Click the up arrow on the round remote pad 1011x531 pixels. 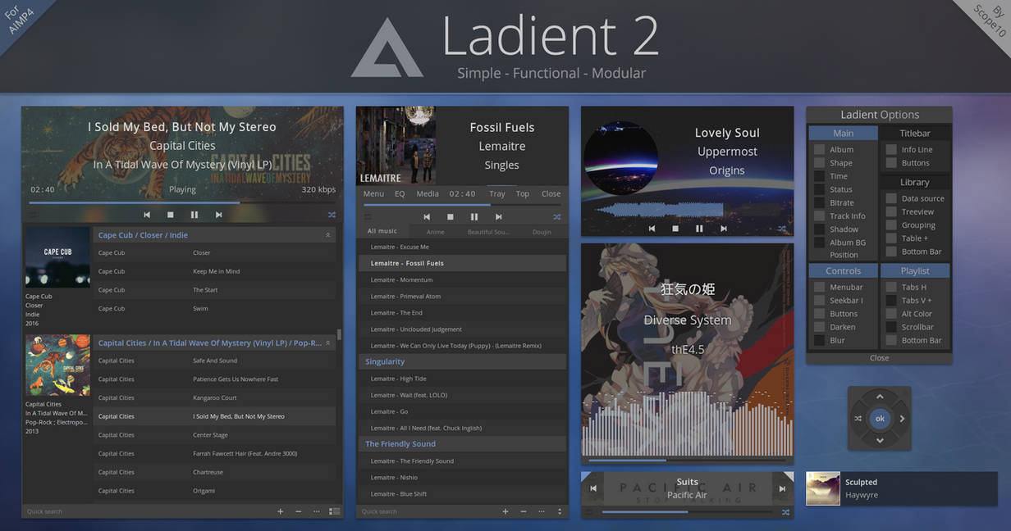point(880,397)
